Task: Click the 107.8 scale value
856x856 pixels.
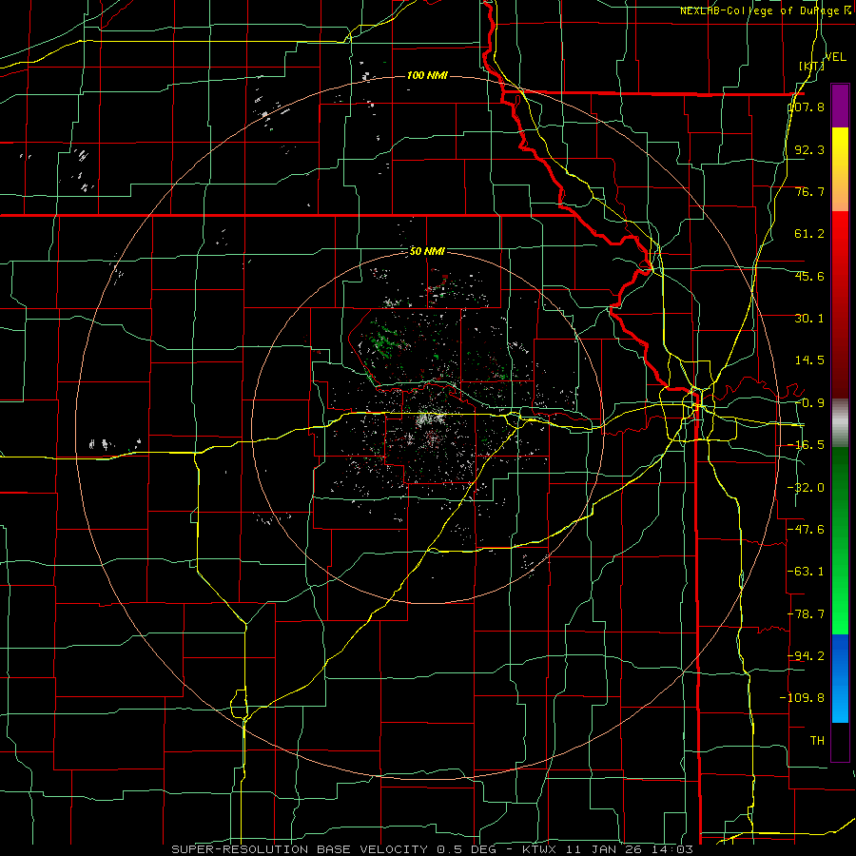Action: (807, 107)
